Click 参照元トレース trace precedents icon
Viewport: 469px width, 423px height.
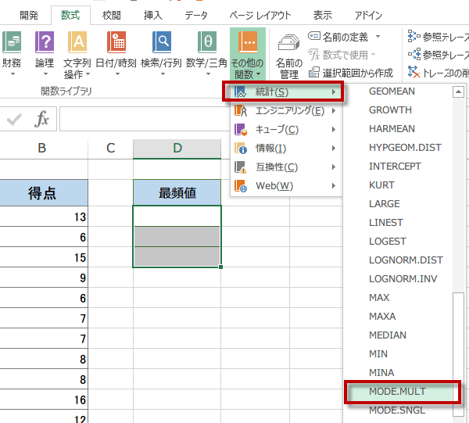pyautogui.click(x=414, y=37)
